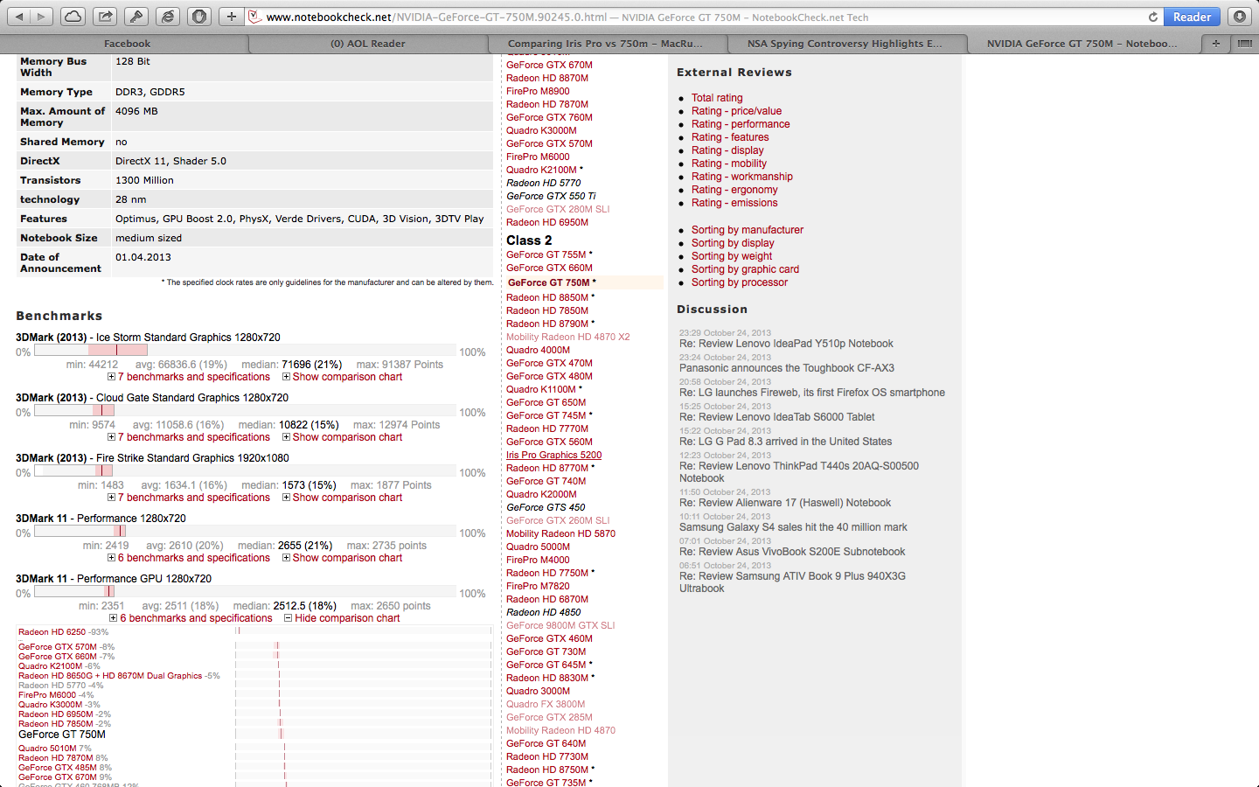
Task: Open the iCloud Tabs button
Action: pyautogui.click(x=73, y=17)
